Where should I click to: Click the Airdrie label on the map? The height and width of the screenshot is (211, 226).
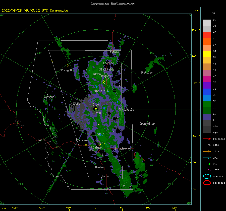[99, 134]
